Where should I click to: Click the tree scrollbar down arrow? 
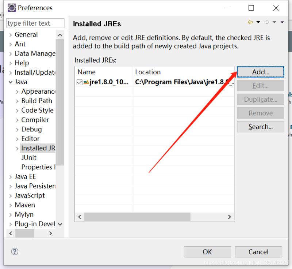60,224
